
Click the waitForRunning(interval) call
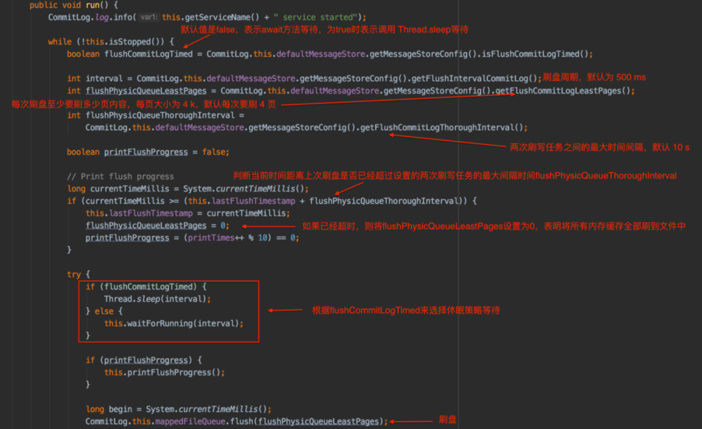pyautogui.click(x=183, y=323)
